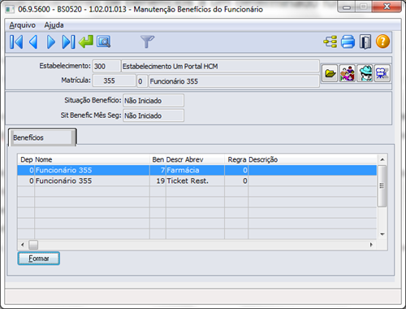Click the group-of-people dependents icon
Viewport: 406px width, 309px height.
(348, 73)
